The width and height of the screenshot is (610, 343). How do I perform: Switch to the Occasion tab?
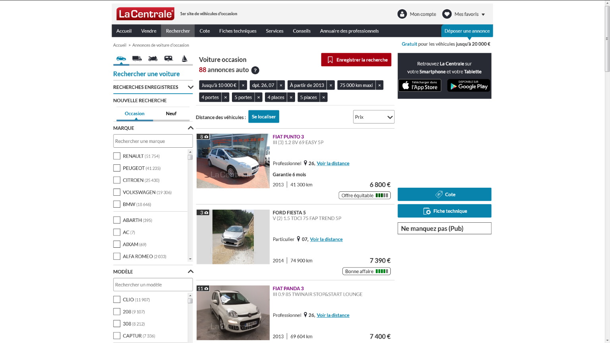click(x=135, y=114)
